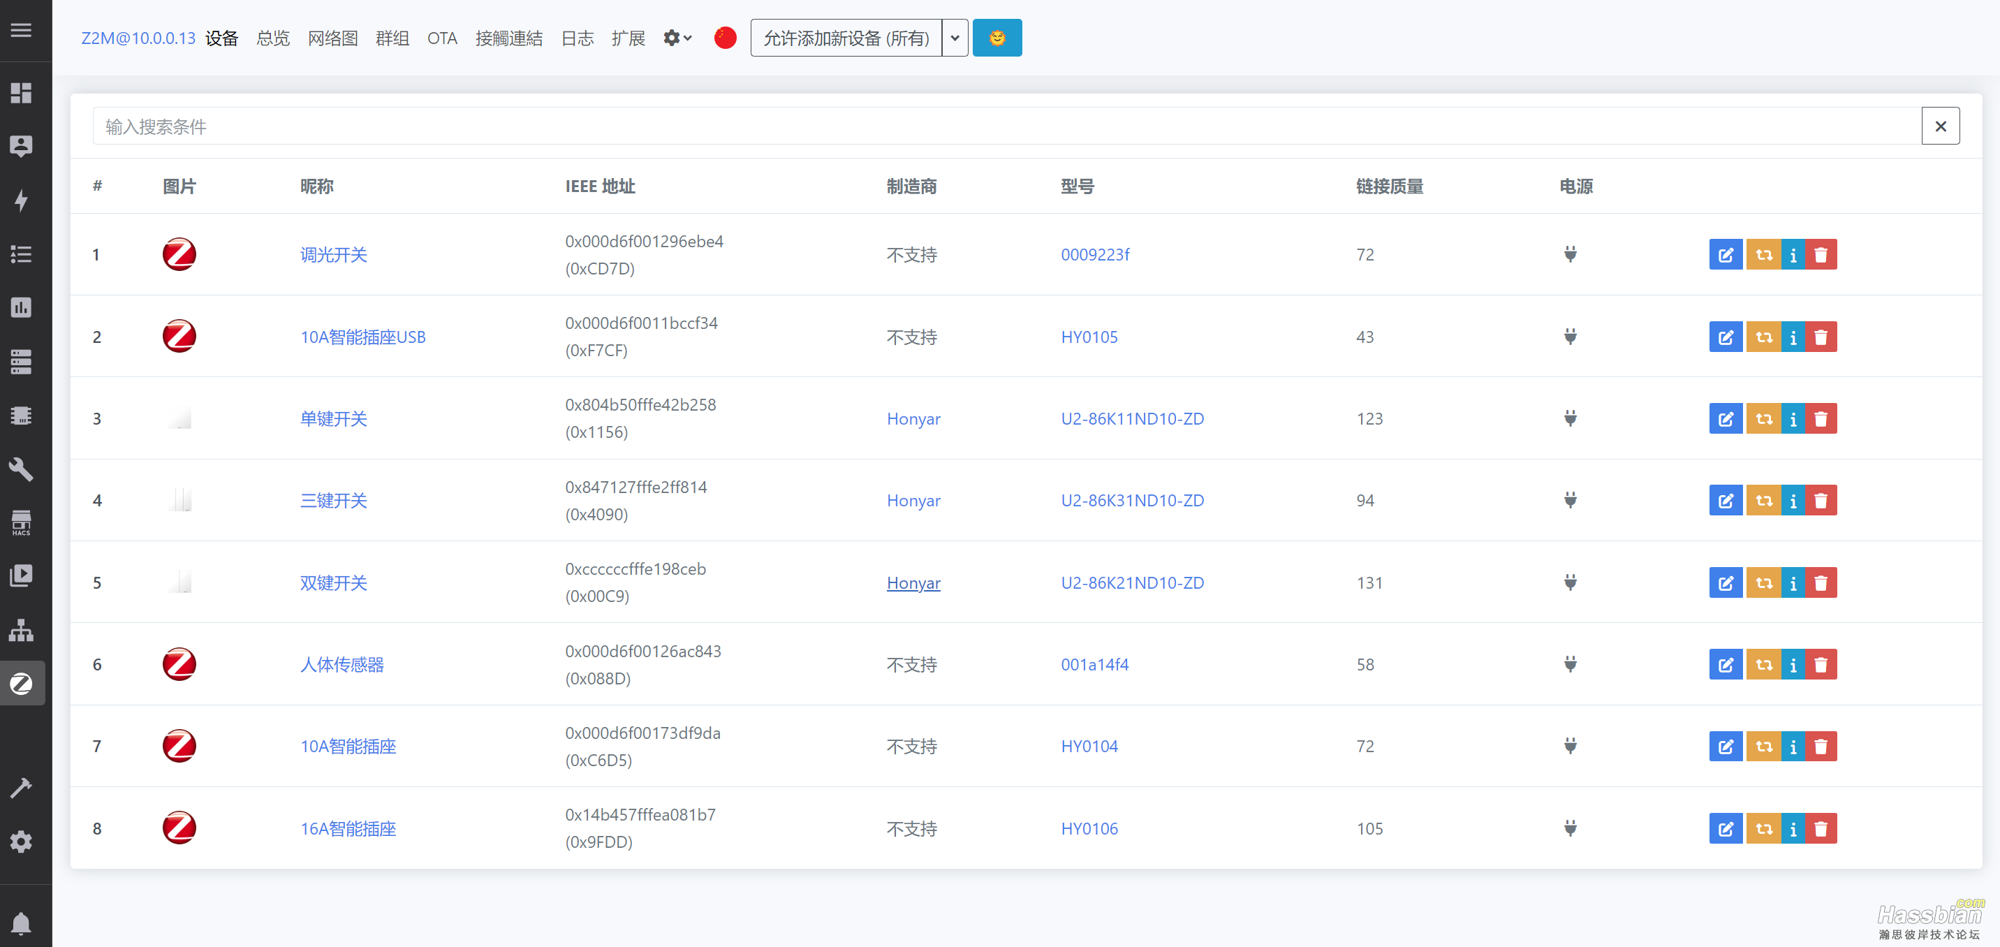The height and width of the screenshot is (947, 2000).
Task: Open the HACS store sidebar icon
Action: point(21,523)
